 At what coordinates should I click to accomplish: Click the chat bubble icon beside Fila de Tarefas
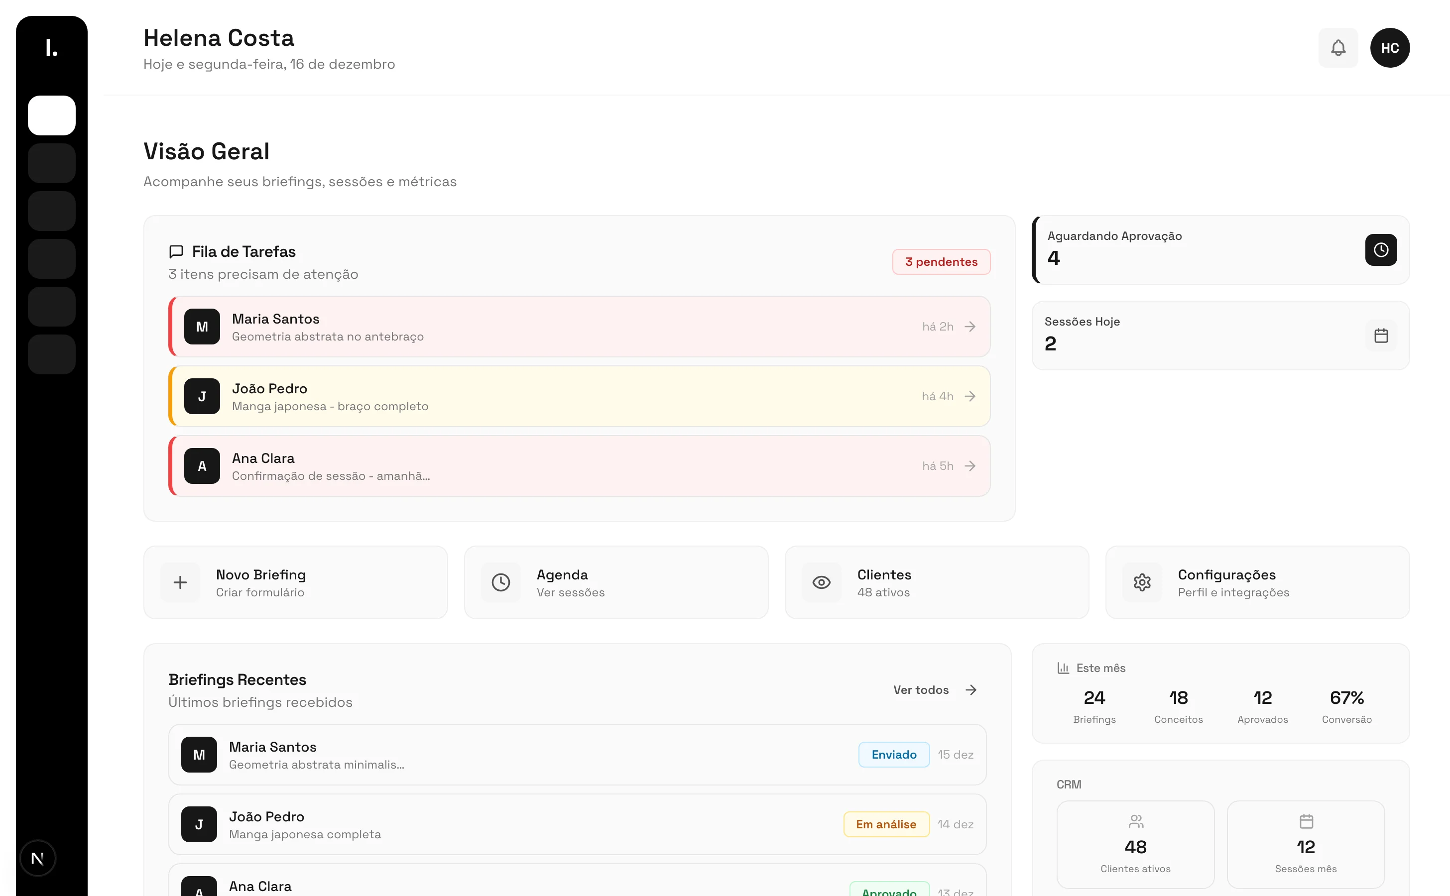point(175,251)
